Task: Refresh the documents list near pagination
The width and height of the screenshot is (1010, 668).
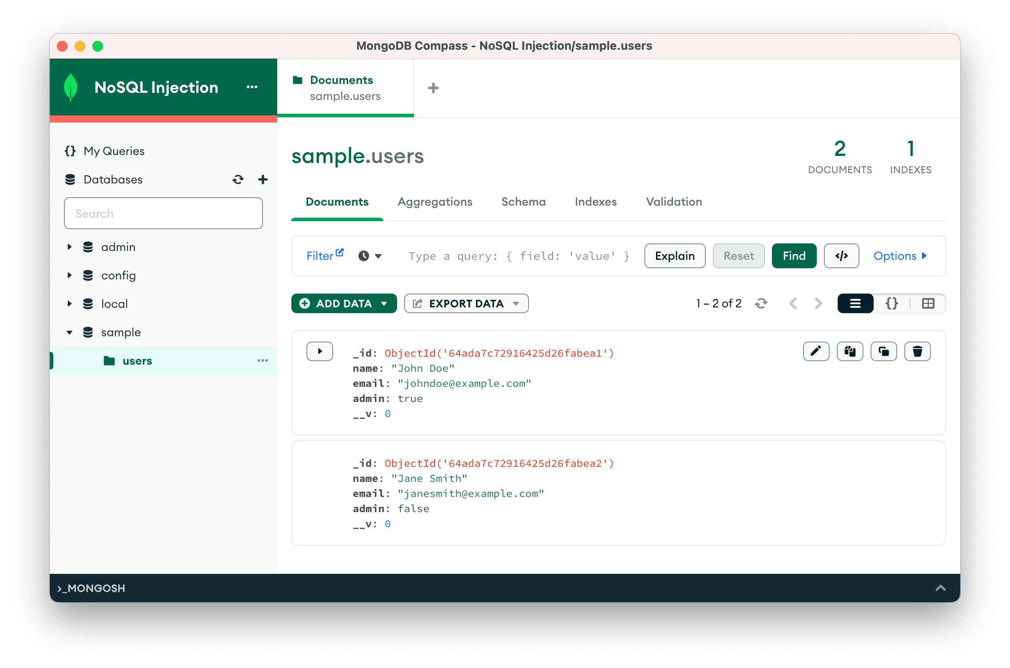Action: tap(761, 303)
